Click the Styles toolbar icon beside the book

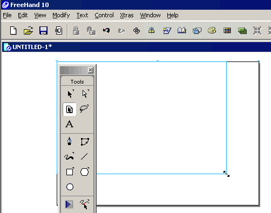click(x=197, y=31)
